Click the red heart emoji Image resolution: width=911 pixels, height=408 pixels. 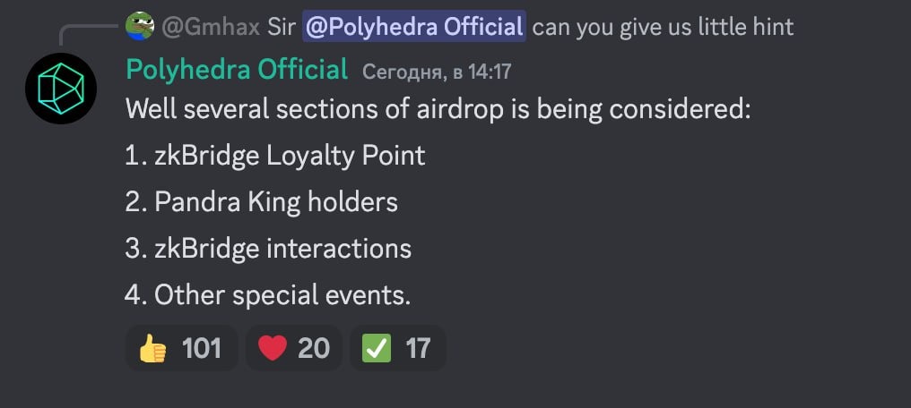click(x=272, y=347)
